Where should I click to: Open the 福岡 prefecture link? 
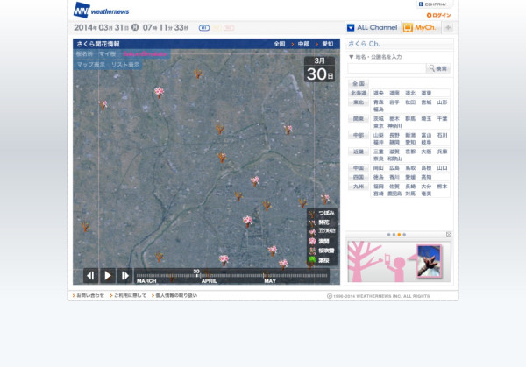click(379, 187)
